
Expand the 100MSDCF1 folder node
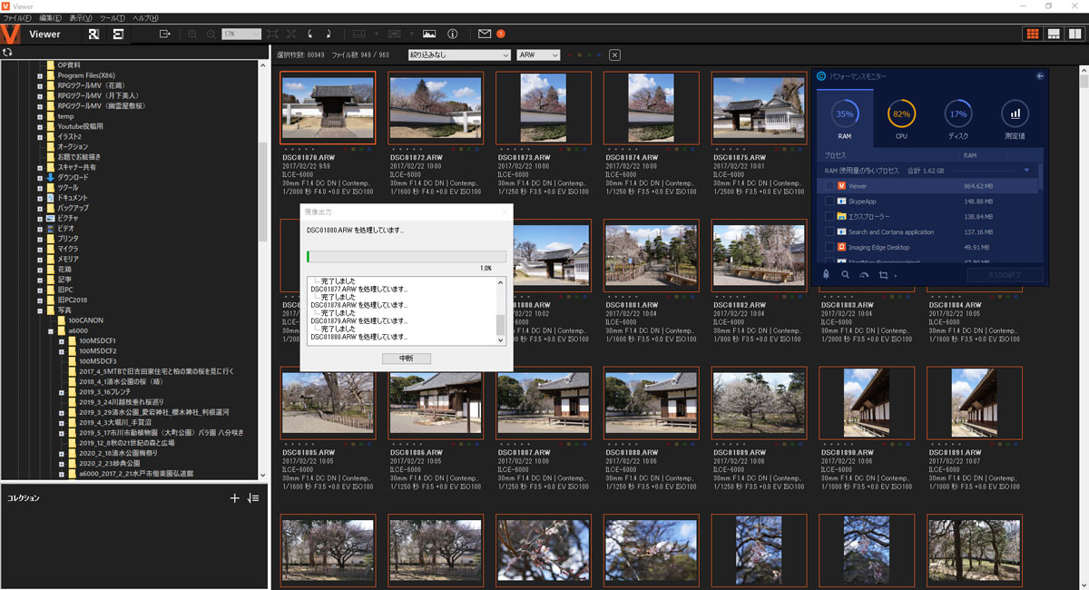61,340
